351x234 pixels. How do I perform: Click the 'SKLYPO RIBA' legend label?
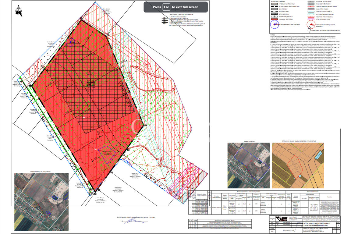click(283, 9)
